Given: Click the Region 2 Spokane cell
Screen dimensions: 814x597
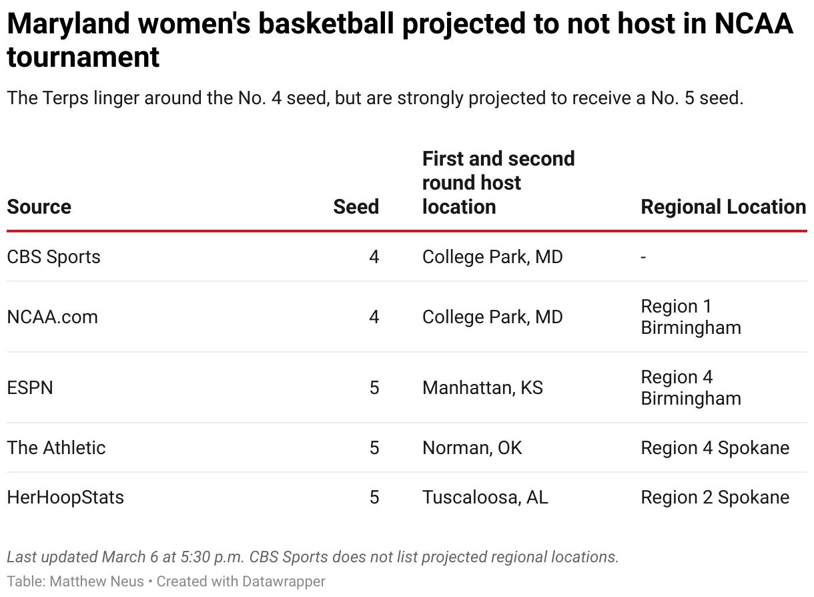Looking at the screenshot, I should [715, 497].
